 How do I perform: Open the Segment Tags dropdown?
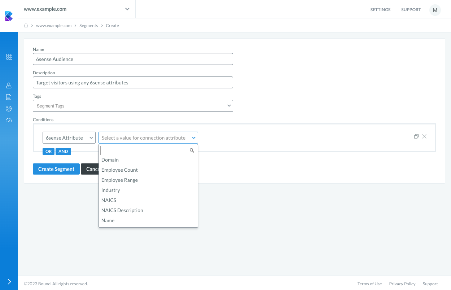point(133,106)
